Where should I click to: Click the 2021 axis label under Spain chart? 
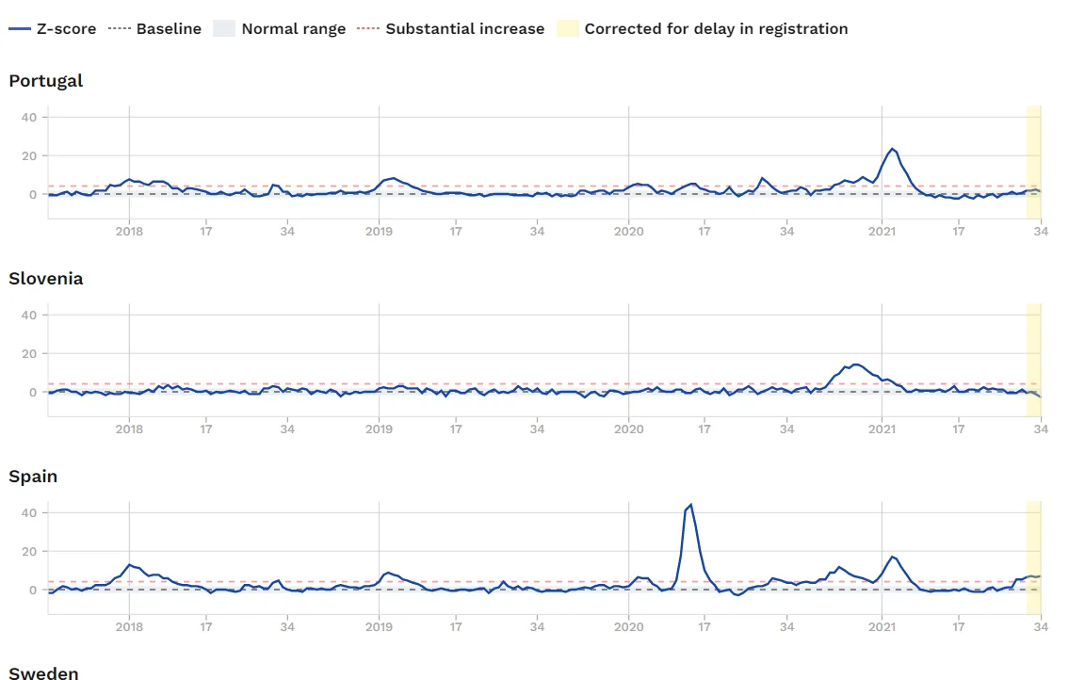tap(882, 627)
